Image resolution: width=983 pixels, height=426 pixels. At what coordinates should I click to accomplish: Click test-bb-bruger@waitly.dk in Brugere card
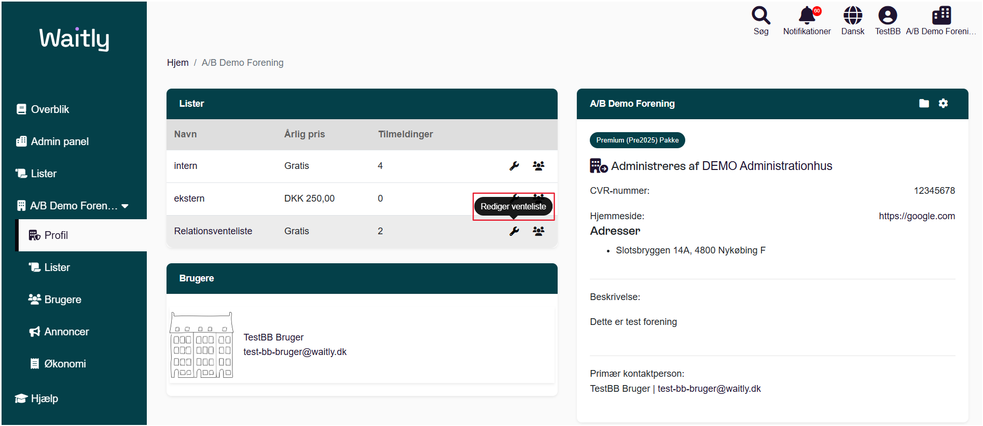295,352
